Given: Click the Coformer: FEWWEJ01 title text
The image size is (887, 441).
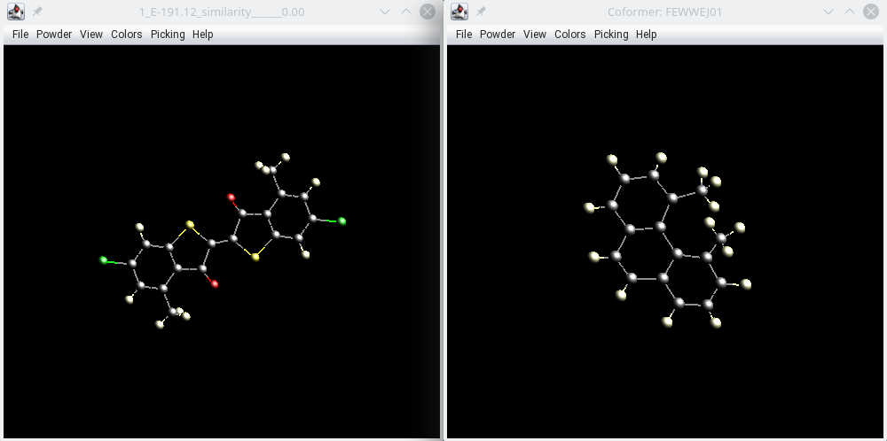Looking at the screenshot, I should click(x=664, y=12).
